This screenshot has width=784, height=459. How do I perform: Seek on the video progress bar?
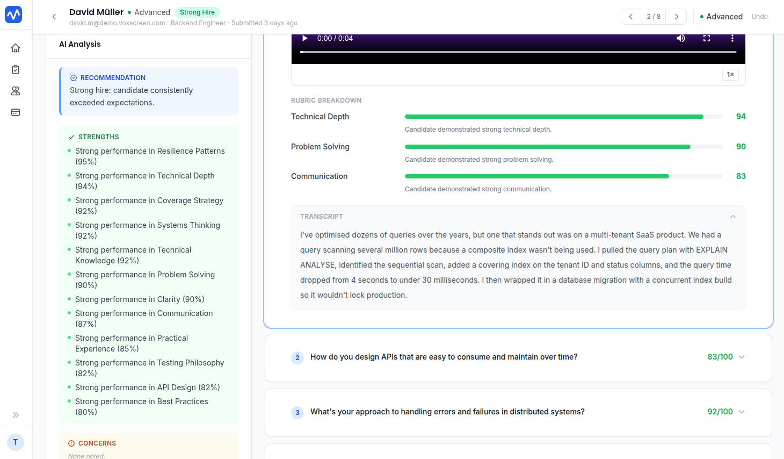tap(518, 52)
